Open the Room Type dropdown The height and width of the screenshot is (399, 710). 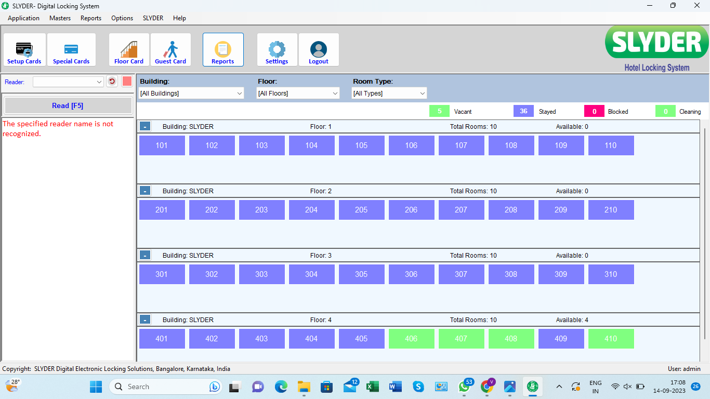coord(389,93)
